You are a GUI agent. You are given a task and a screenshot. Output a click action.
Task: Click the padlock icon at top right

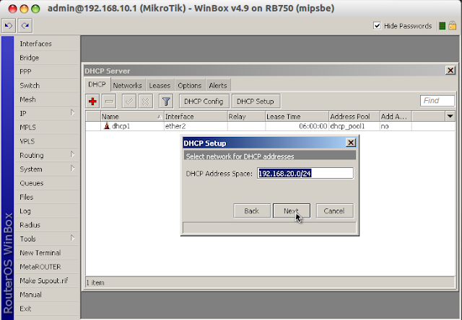pos(453,26)
